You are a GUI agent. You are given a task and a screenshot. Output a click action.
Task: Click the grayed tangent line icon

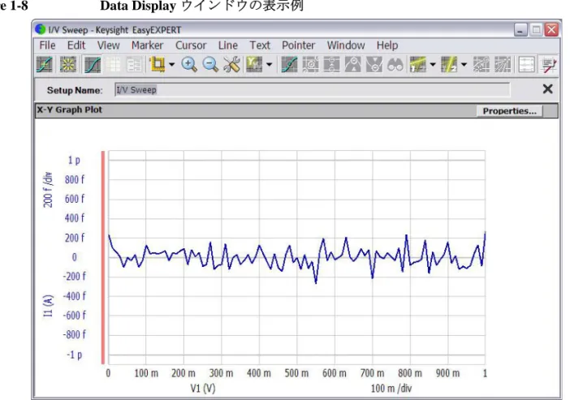(481, 65)
